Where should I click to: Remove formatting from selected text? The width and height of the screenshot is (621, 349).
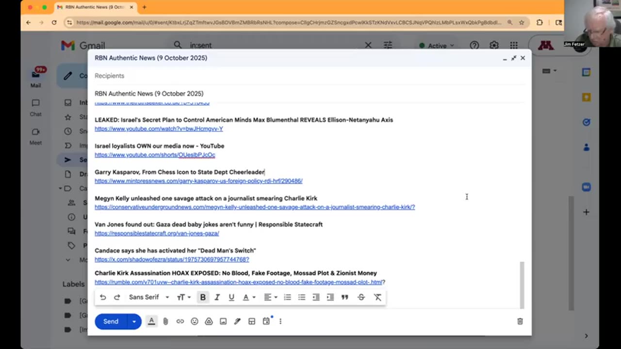(377, 297)
